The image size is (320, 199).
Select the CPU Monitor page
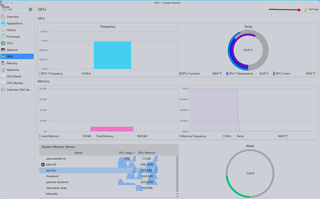15,83
